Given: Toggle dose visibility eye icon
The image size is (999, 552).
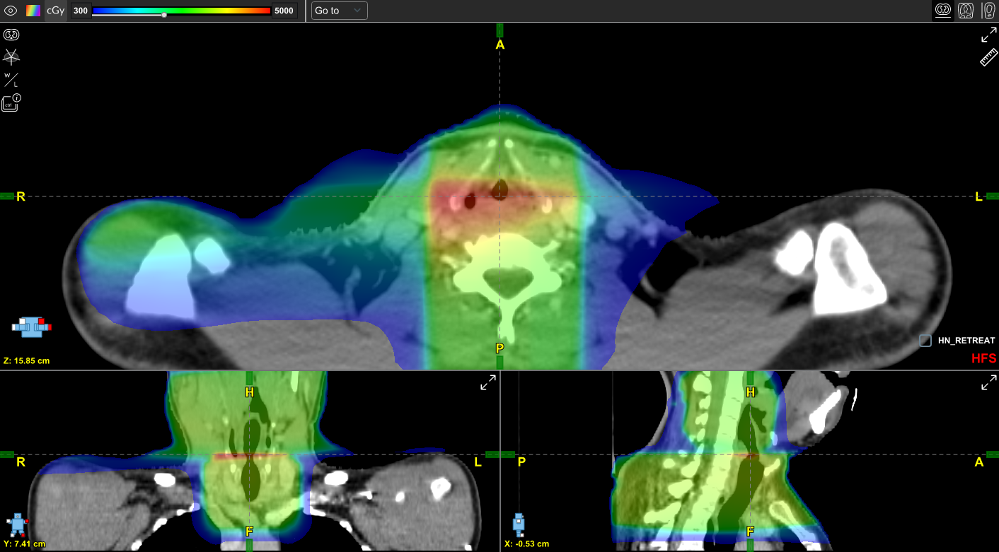Looking at the screenshot, I should click(x=11, y=11).
